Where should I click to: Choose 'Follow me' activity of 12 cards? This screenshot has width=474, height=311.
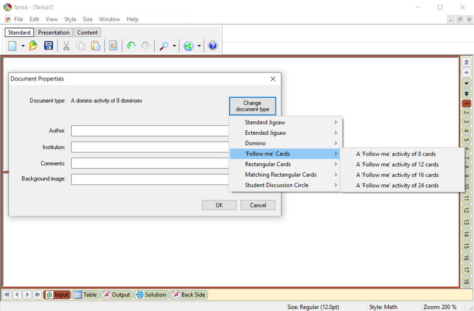pos(402,165)
